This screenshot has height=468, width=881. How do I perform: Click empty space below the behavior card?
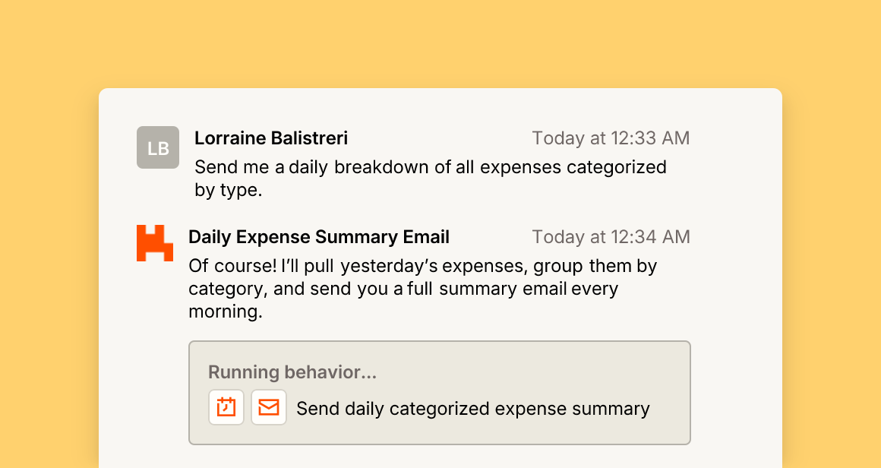(x=440, y=457)
